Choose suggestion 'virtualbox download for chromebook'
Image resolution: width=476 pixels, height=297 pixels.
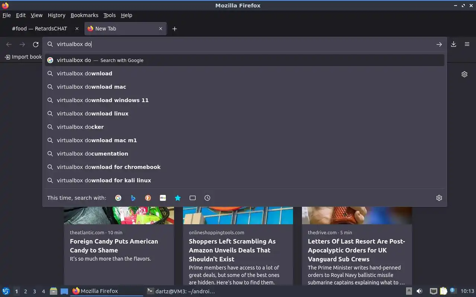(245, 167)
